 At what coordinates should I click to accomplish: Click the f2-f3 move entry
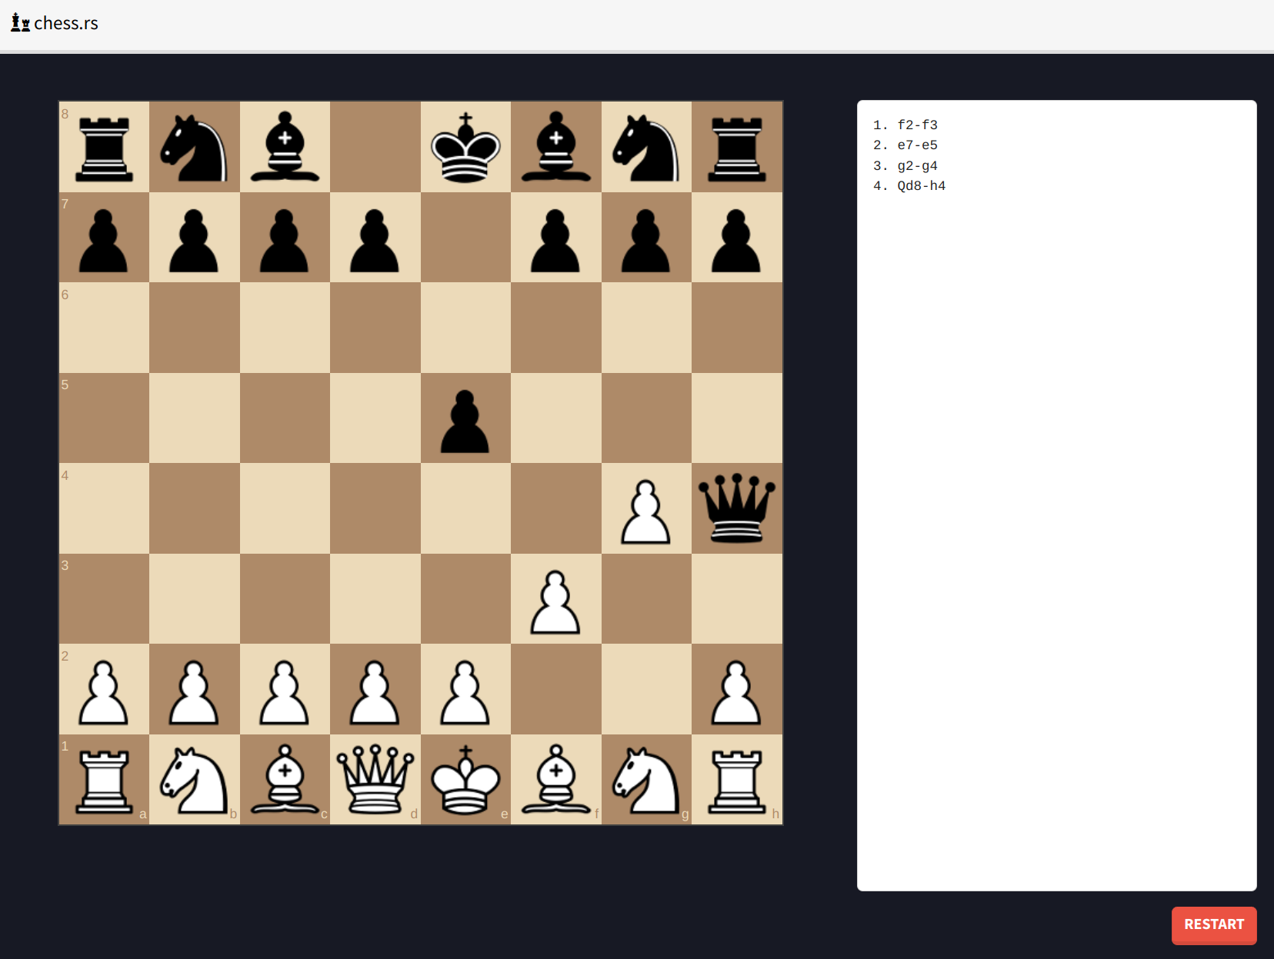pos(917,125)
